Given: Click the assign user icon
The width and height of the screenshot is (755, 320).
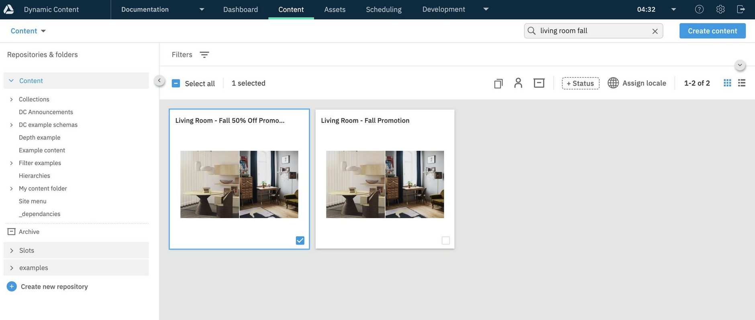Looking at the screenshot, I should [518, 83].
